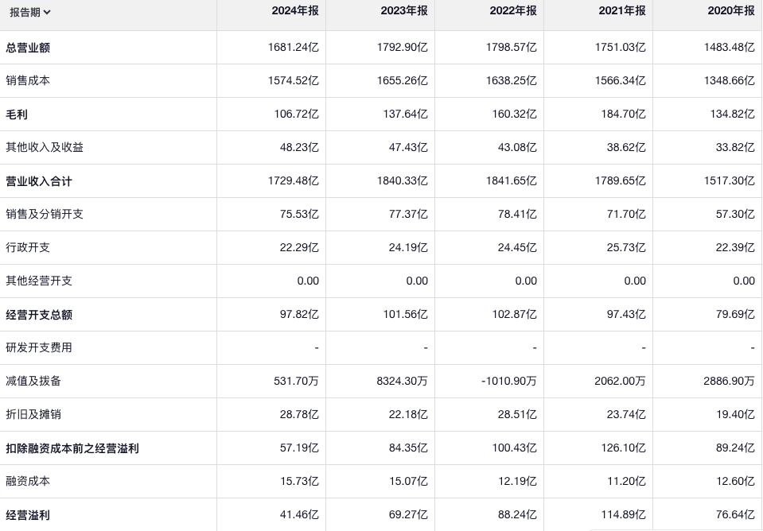Select the 毛利 row label
Viewport: 763px width, 531px height.
17,114
